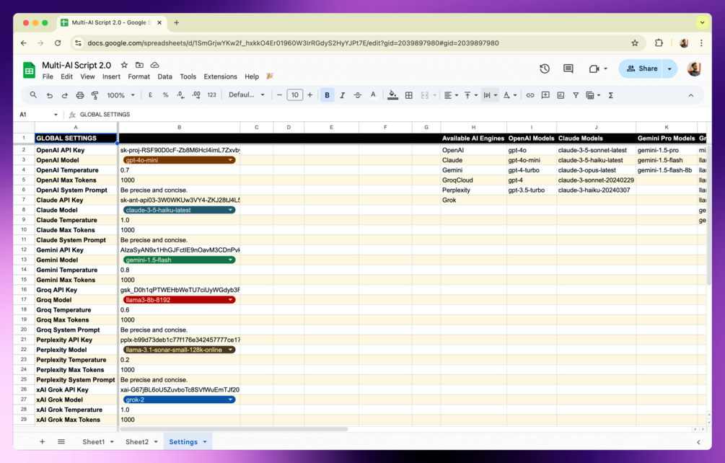The width and height of the screenshot is (725, 463).
Task: Decrease decimal places icon
Action: (180, 95)
